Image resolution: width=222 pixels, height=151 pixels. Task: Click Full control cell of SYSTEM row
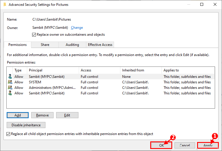[89, 82]
